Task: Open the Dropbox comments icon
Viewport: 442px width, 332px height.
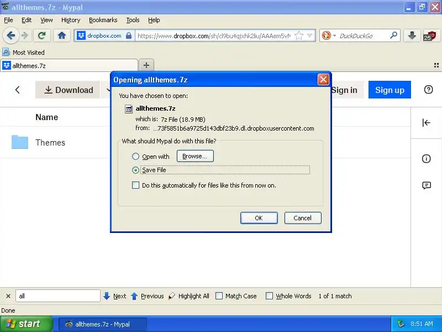Action: pyautogui.click(x=426, y=185)
